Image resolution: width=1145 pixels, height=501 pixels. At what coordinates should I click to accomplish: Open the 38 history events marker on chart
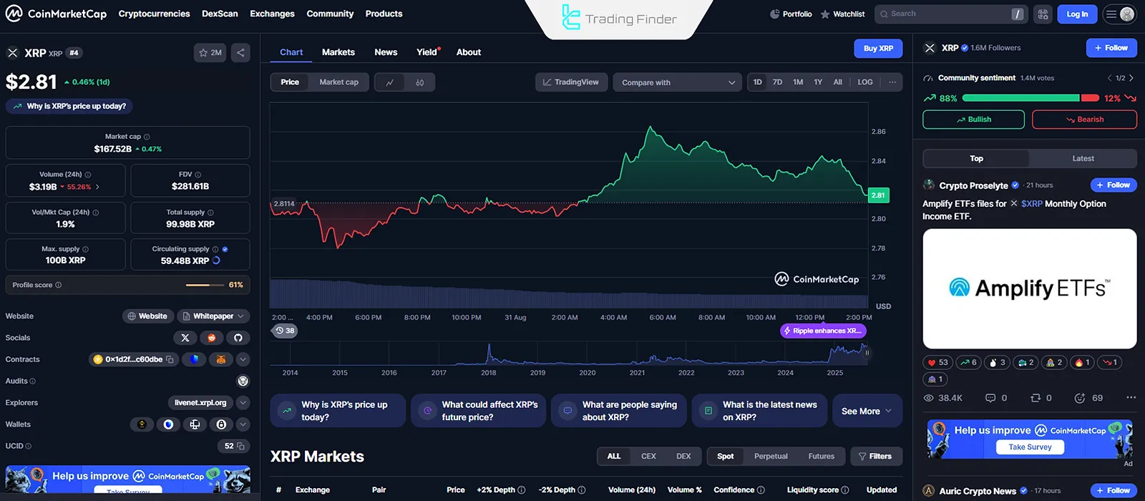pyautogui.click(x=285, y=331)
